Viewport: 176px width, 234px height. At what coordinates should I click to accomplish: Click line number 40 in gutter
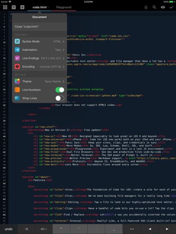pyautogui.click(x=5, y=136)
